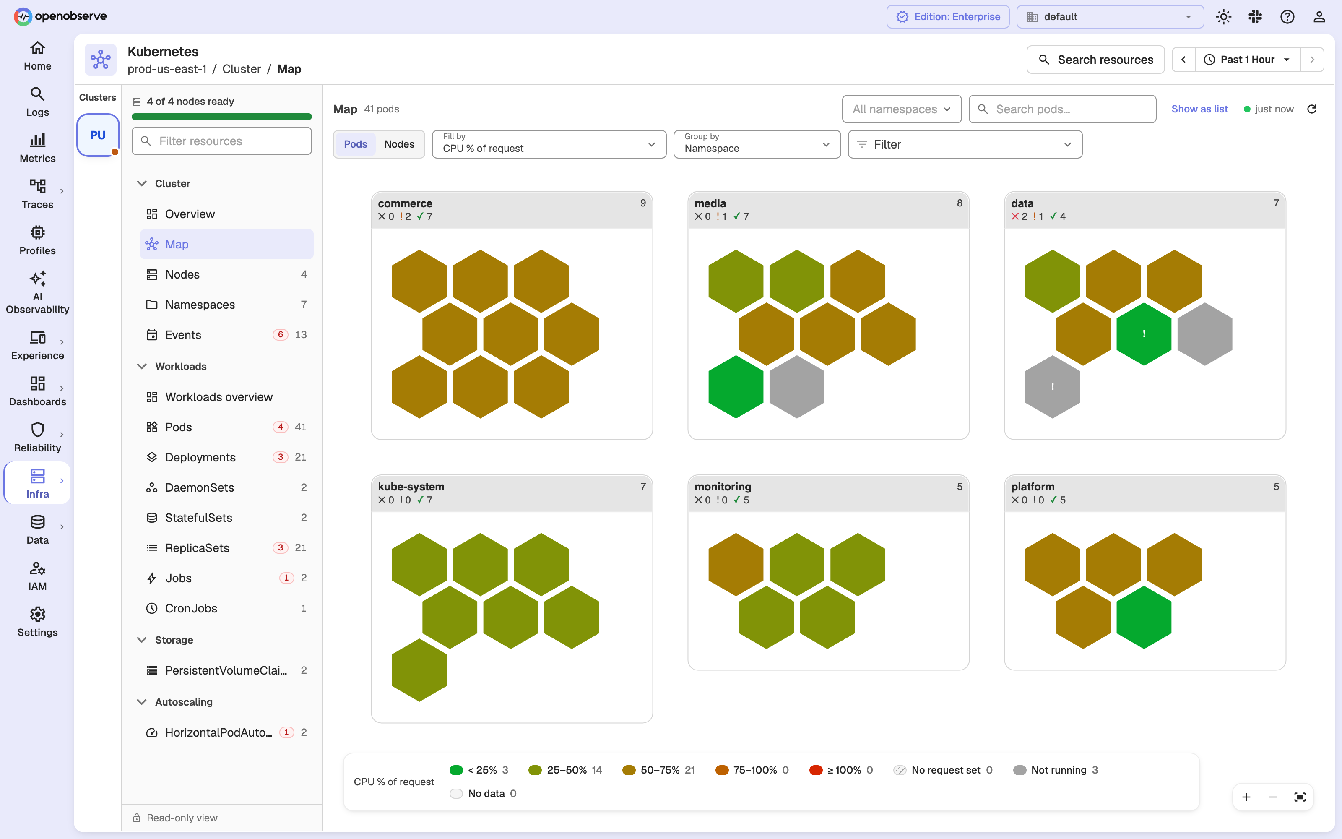Open the Filter dropdown

(x=965, y=144)
